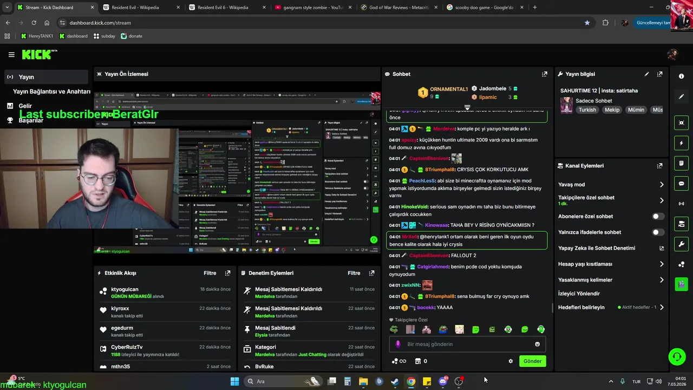This screenshot has width=693, height=390.
Task: Click İzleyici Yönlendir action
Action: (x=579, y=294)
